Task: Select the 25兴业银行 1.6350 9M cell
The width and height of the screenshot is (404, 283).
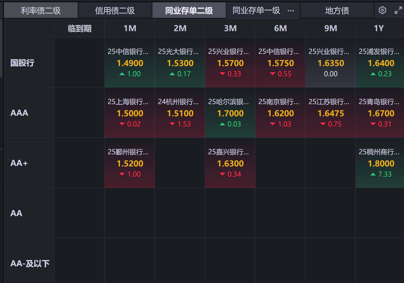Action: point(331,63)
